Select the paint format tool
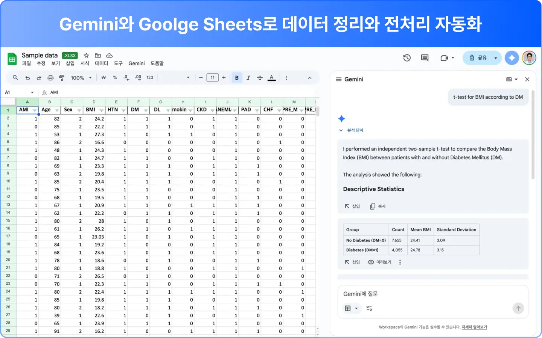Viewport: 542px width, 338px height. click(x=62, y=78)
